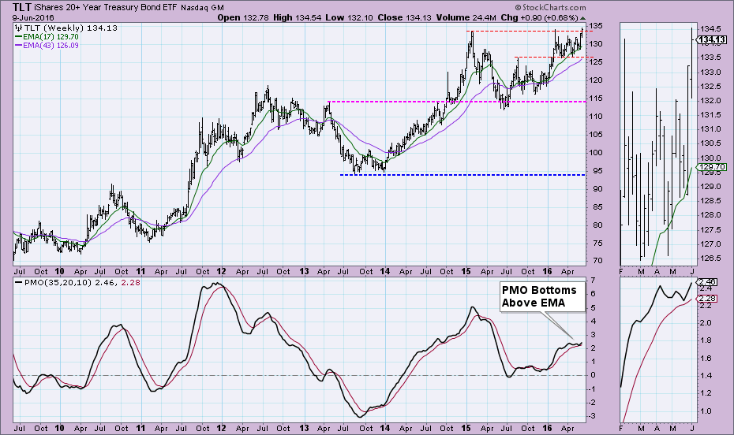Screen dimensions: 734x435
Task: Click the -3 label on PMO axis
Action: tap(592, 416)
